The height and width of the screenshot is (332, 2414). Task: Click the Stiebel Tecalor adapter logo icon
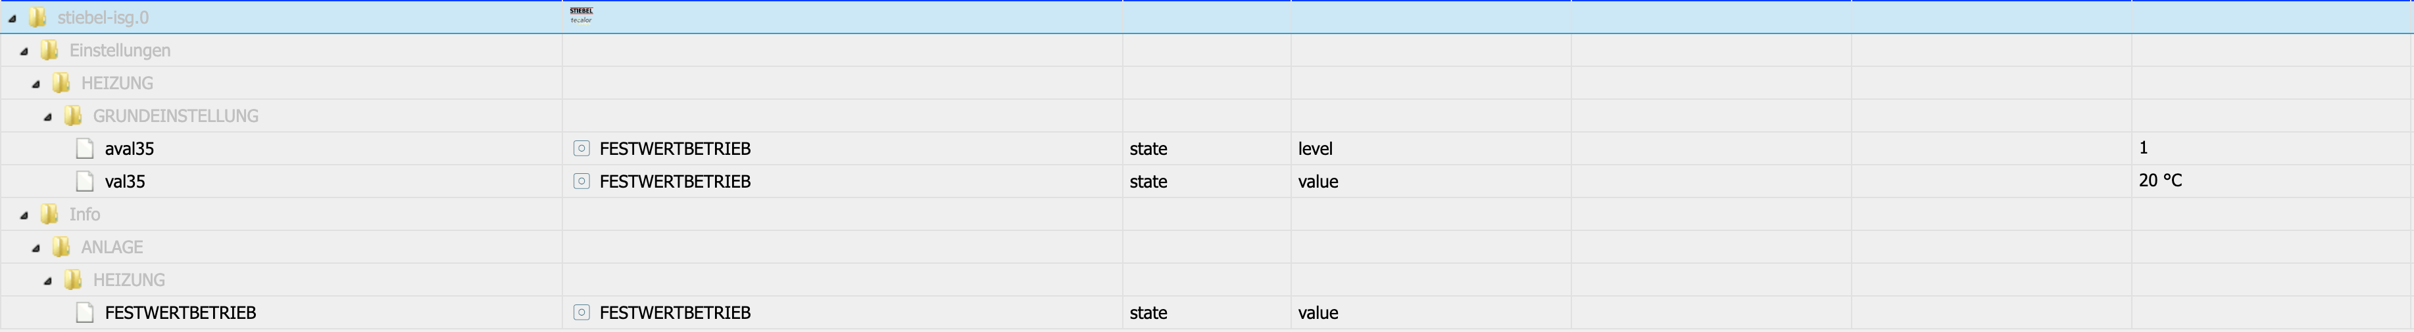tap(581, 15)
